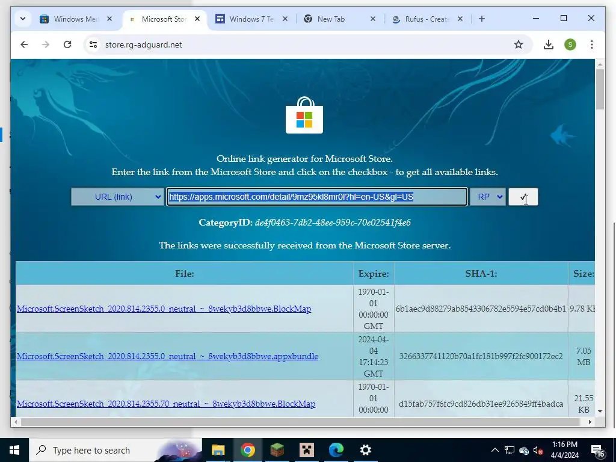Open a new browser tab with plus button
616x462 pixels.
coord(482,19)
